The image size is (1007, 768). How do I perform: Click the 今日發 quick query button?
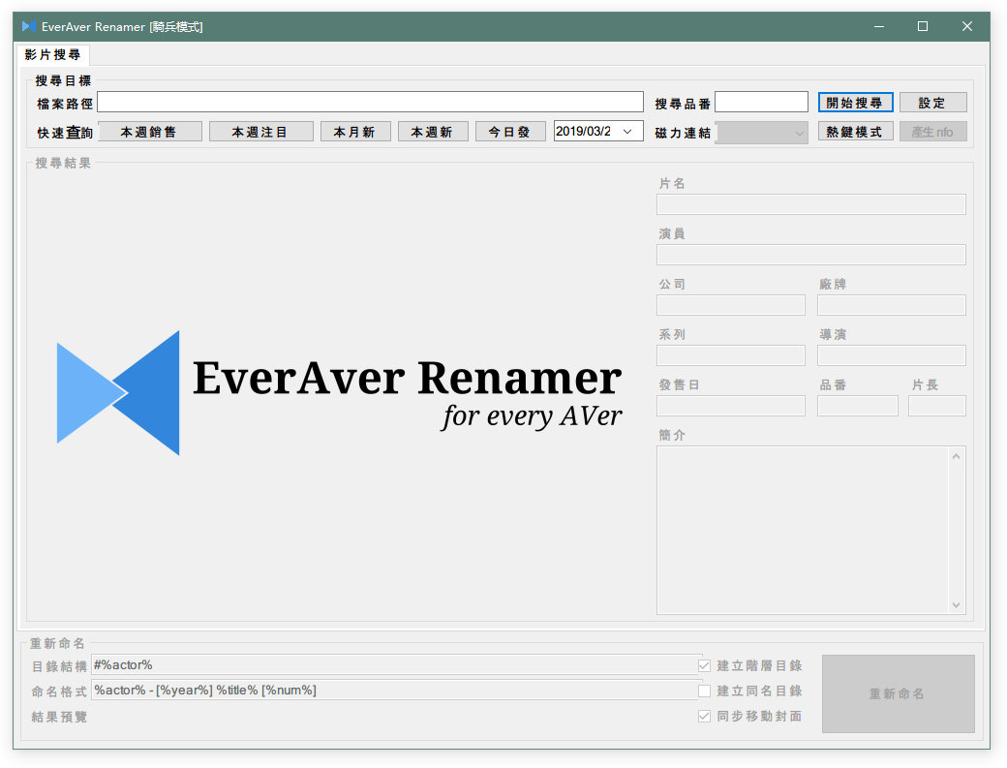coord(510,132)
